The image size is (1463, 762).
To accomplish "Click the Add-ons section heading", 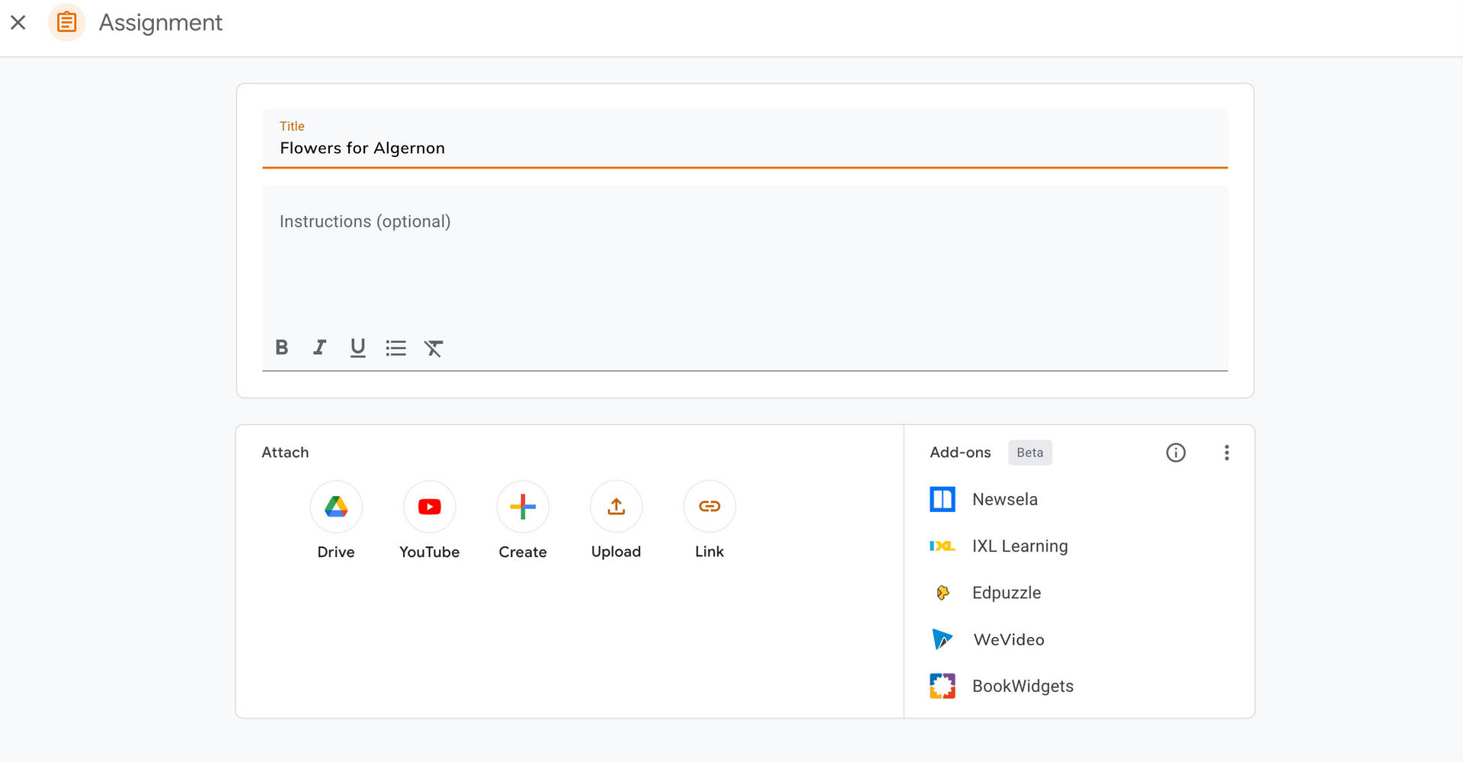I will coord(960,453).
